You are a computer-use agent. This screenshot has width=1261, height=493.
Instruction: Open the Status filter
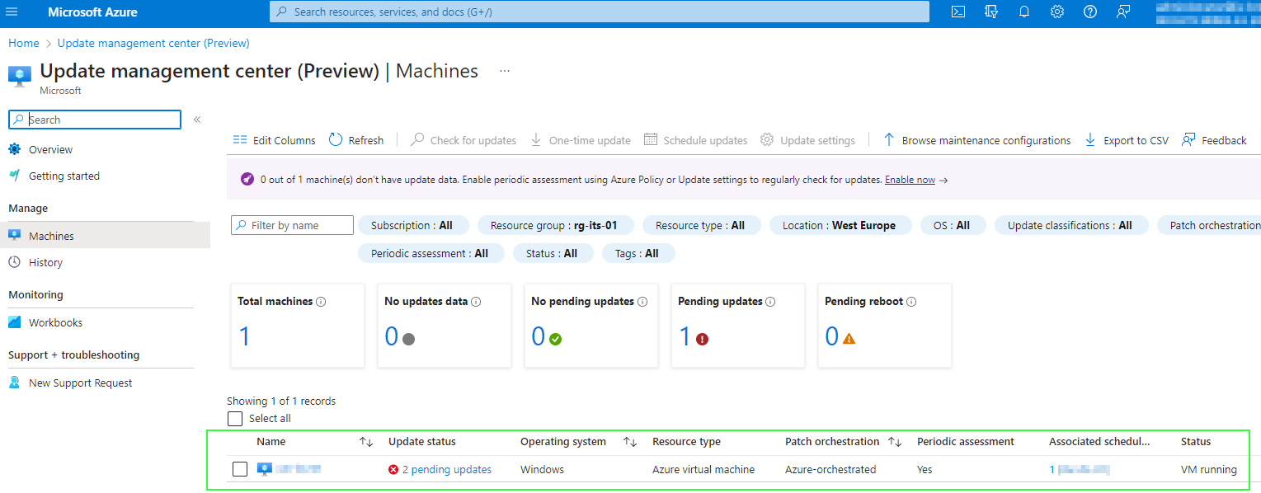[x=552, y=253]
